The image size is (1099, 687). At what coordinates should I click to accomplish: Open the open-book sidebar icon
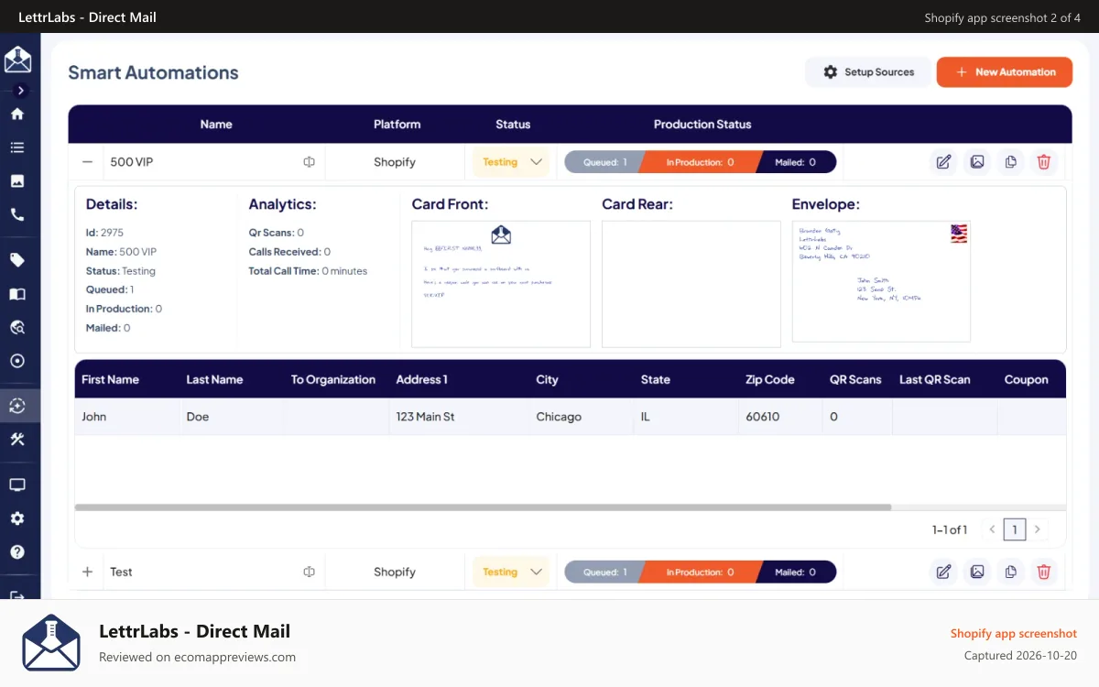point(17,294)
